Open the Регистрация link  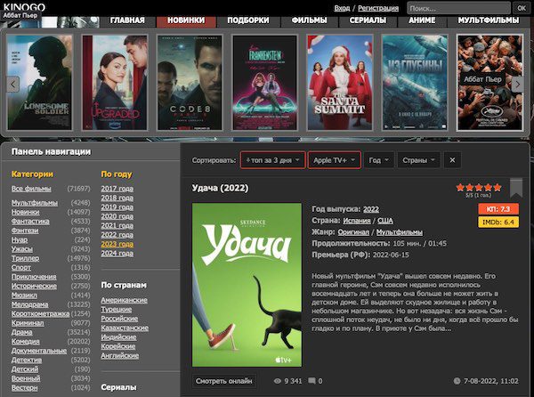point(378,8)
